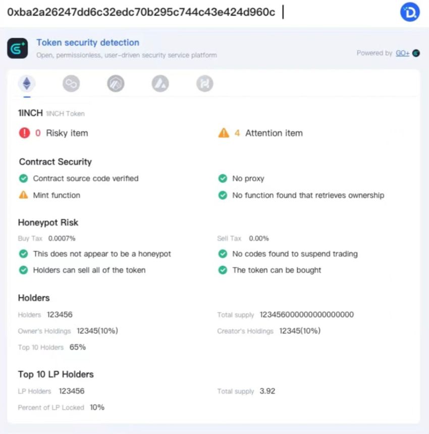Image resolution: width=429 pixels, height=434 pixels.
Task: Select the Ethereum chain tab icon
Action: [x=27, y=83]
